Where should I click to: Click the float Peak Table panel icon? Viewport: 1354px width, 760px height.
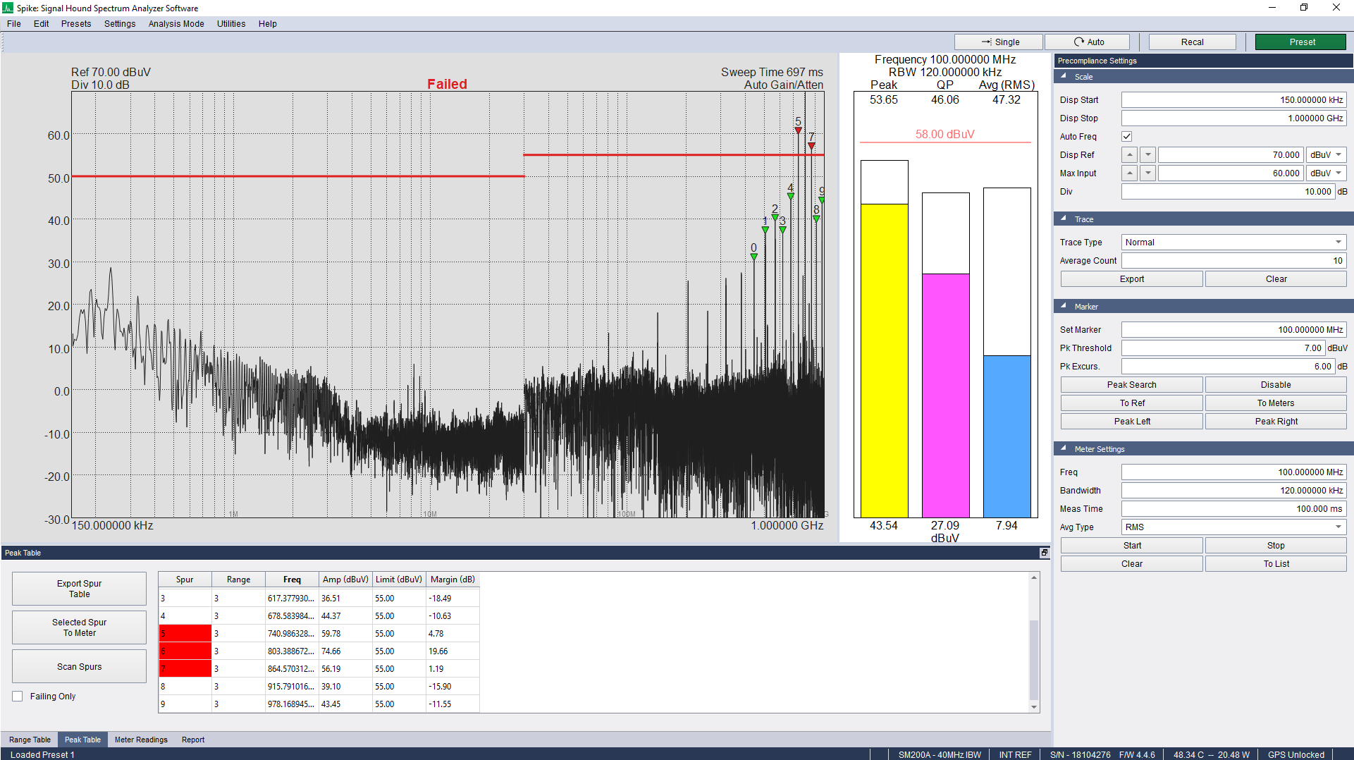click(x=1045, y=553)
